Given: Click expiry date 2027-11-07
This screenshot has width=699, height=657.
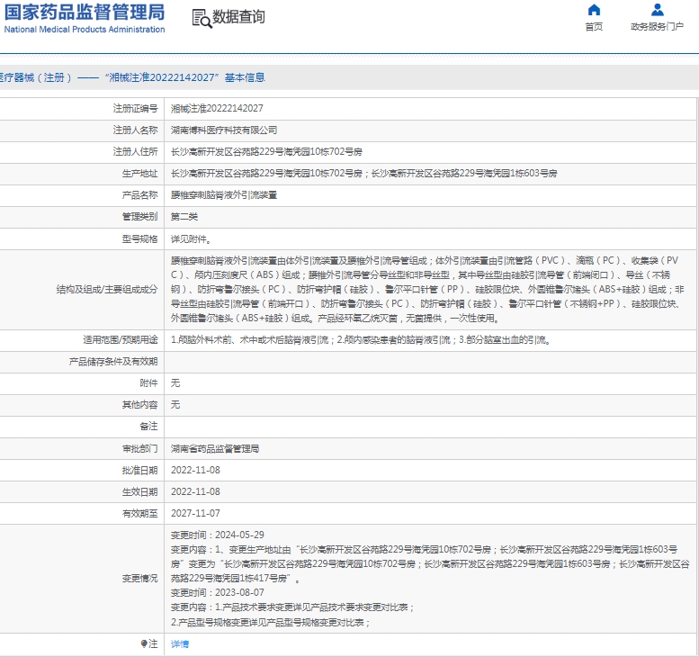Looking at the screenshot, I should (195, 513).
